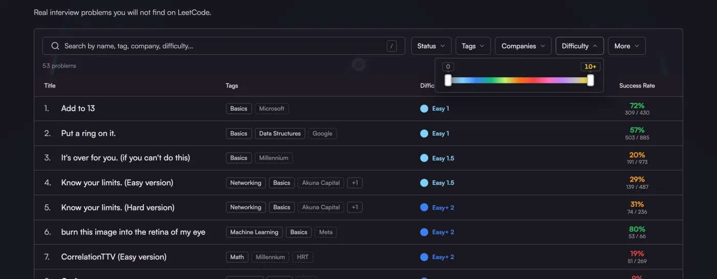Click difficulty dot for burn this image row
717x279 pixels.
point(424,232)
